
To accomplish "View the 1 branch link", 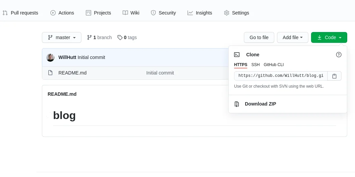I will tap(99, 37).
